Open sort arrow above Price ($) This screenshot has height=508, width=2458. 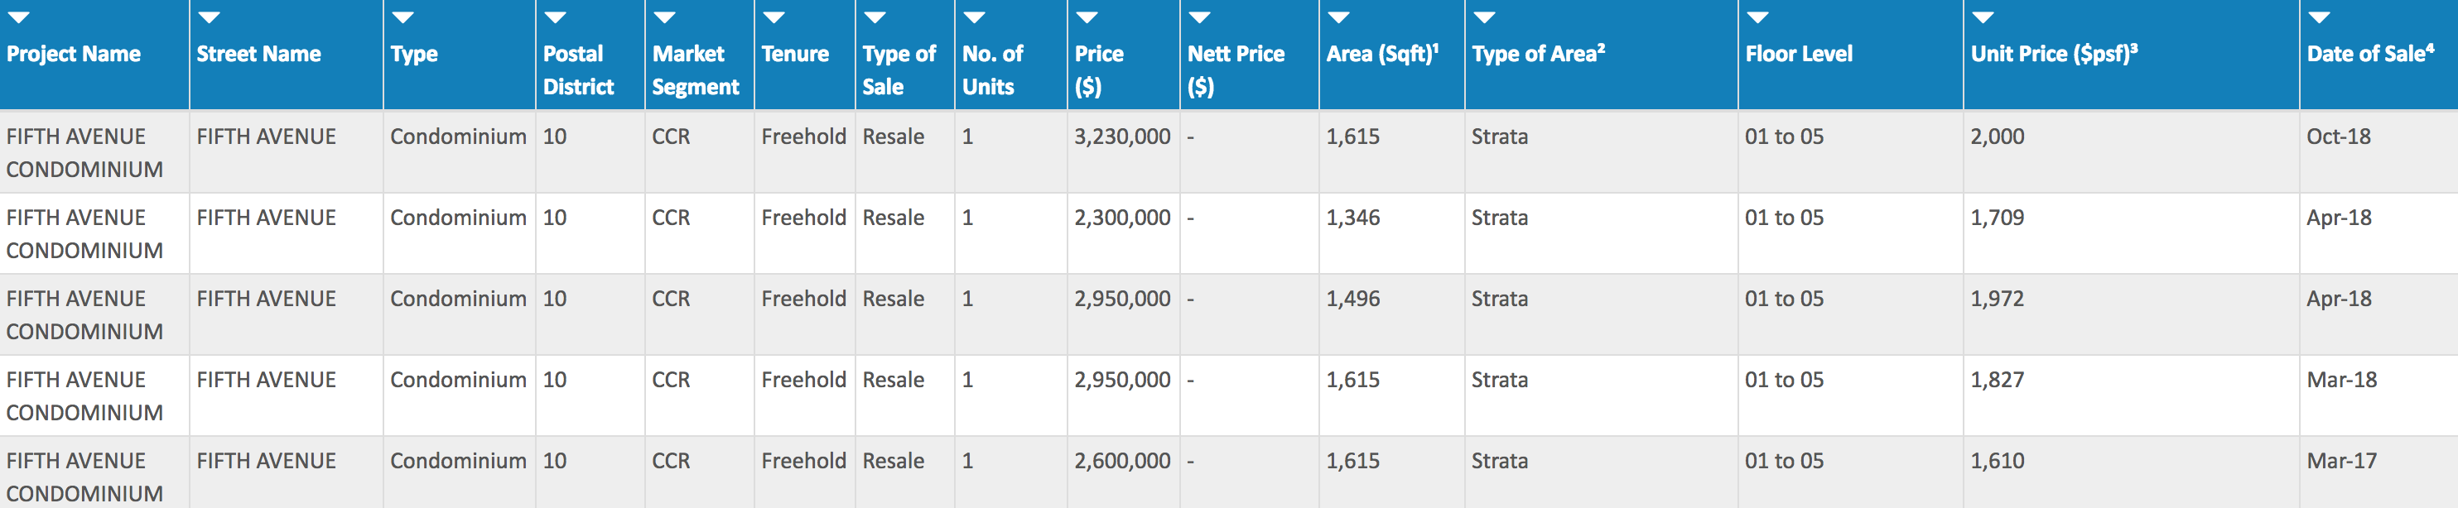click(x=1087, y=17)
